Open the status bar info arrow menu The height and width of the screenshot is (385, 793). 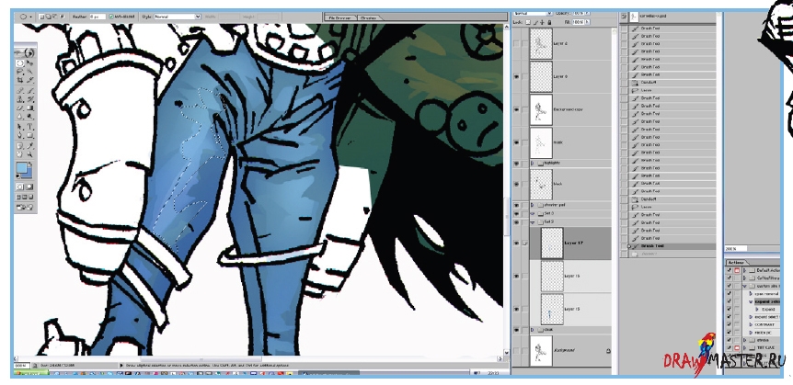121,365
